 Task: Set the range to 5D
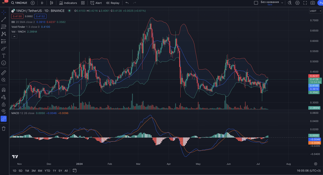pyautogui.click(x=20, y=171)
